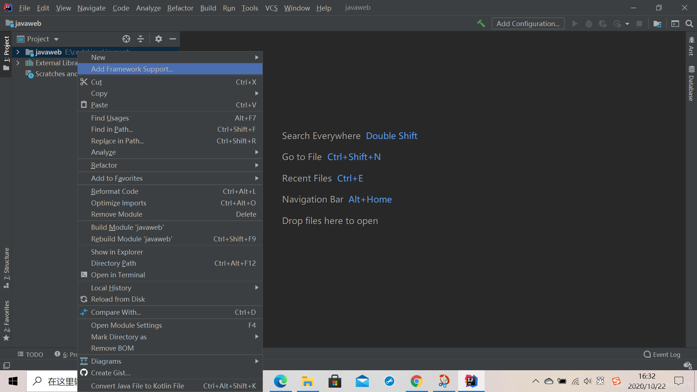The height and width of the screenshot is (392, 697).
Task: Select Compare With... entry
Action: (170, 312)
